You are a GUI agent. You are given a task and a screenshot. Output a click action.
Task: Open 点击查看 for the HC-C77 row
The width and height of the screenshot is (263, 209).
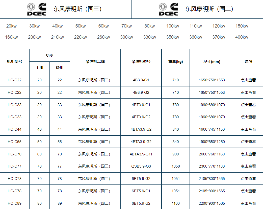(x=248, y=166)
